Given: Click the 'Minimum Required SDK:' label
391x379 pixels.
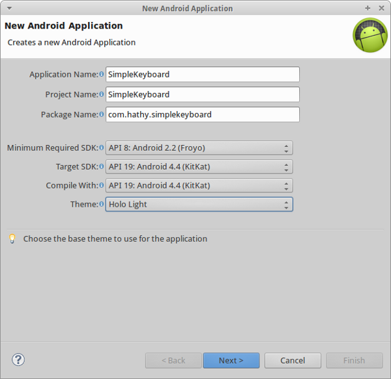Looking at the screenshot, I should coord(53,148).
